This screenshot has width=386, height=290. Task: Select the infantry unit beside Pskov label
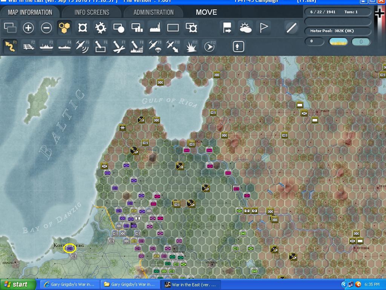[x=304, y=113]
